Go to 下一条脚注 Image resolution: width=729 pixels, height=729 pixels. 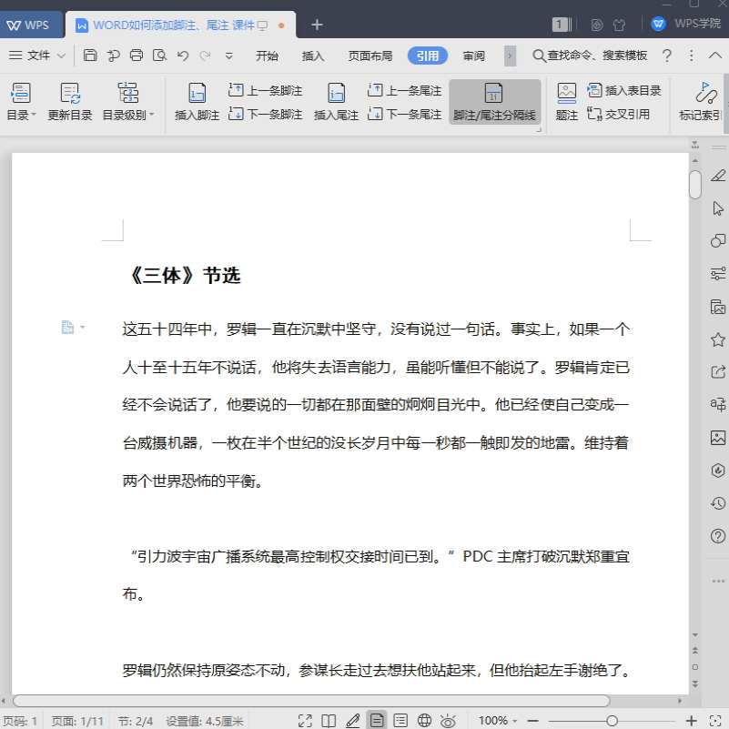[266, 114]
